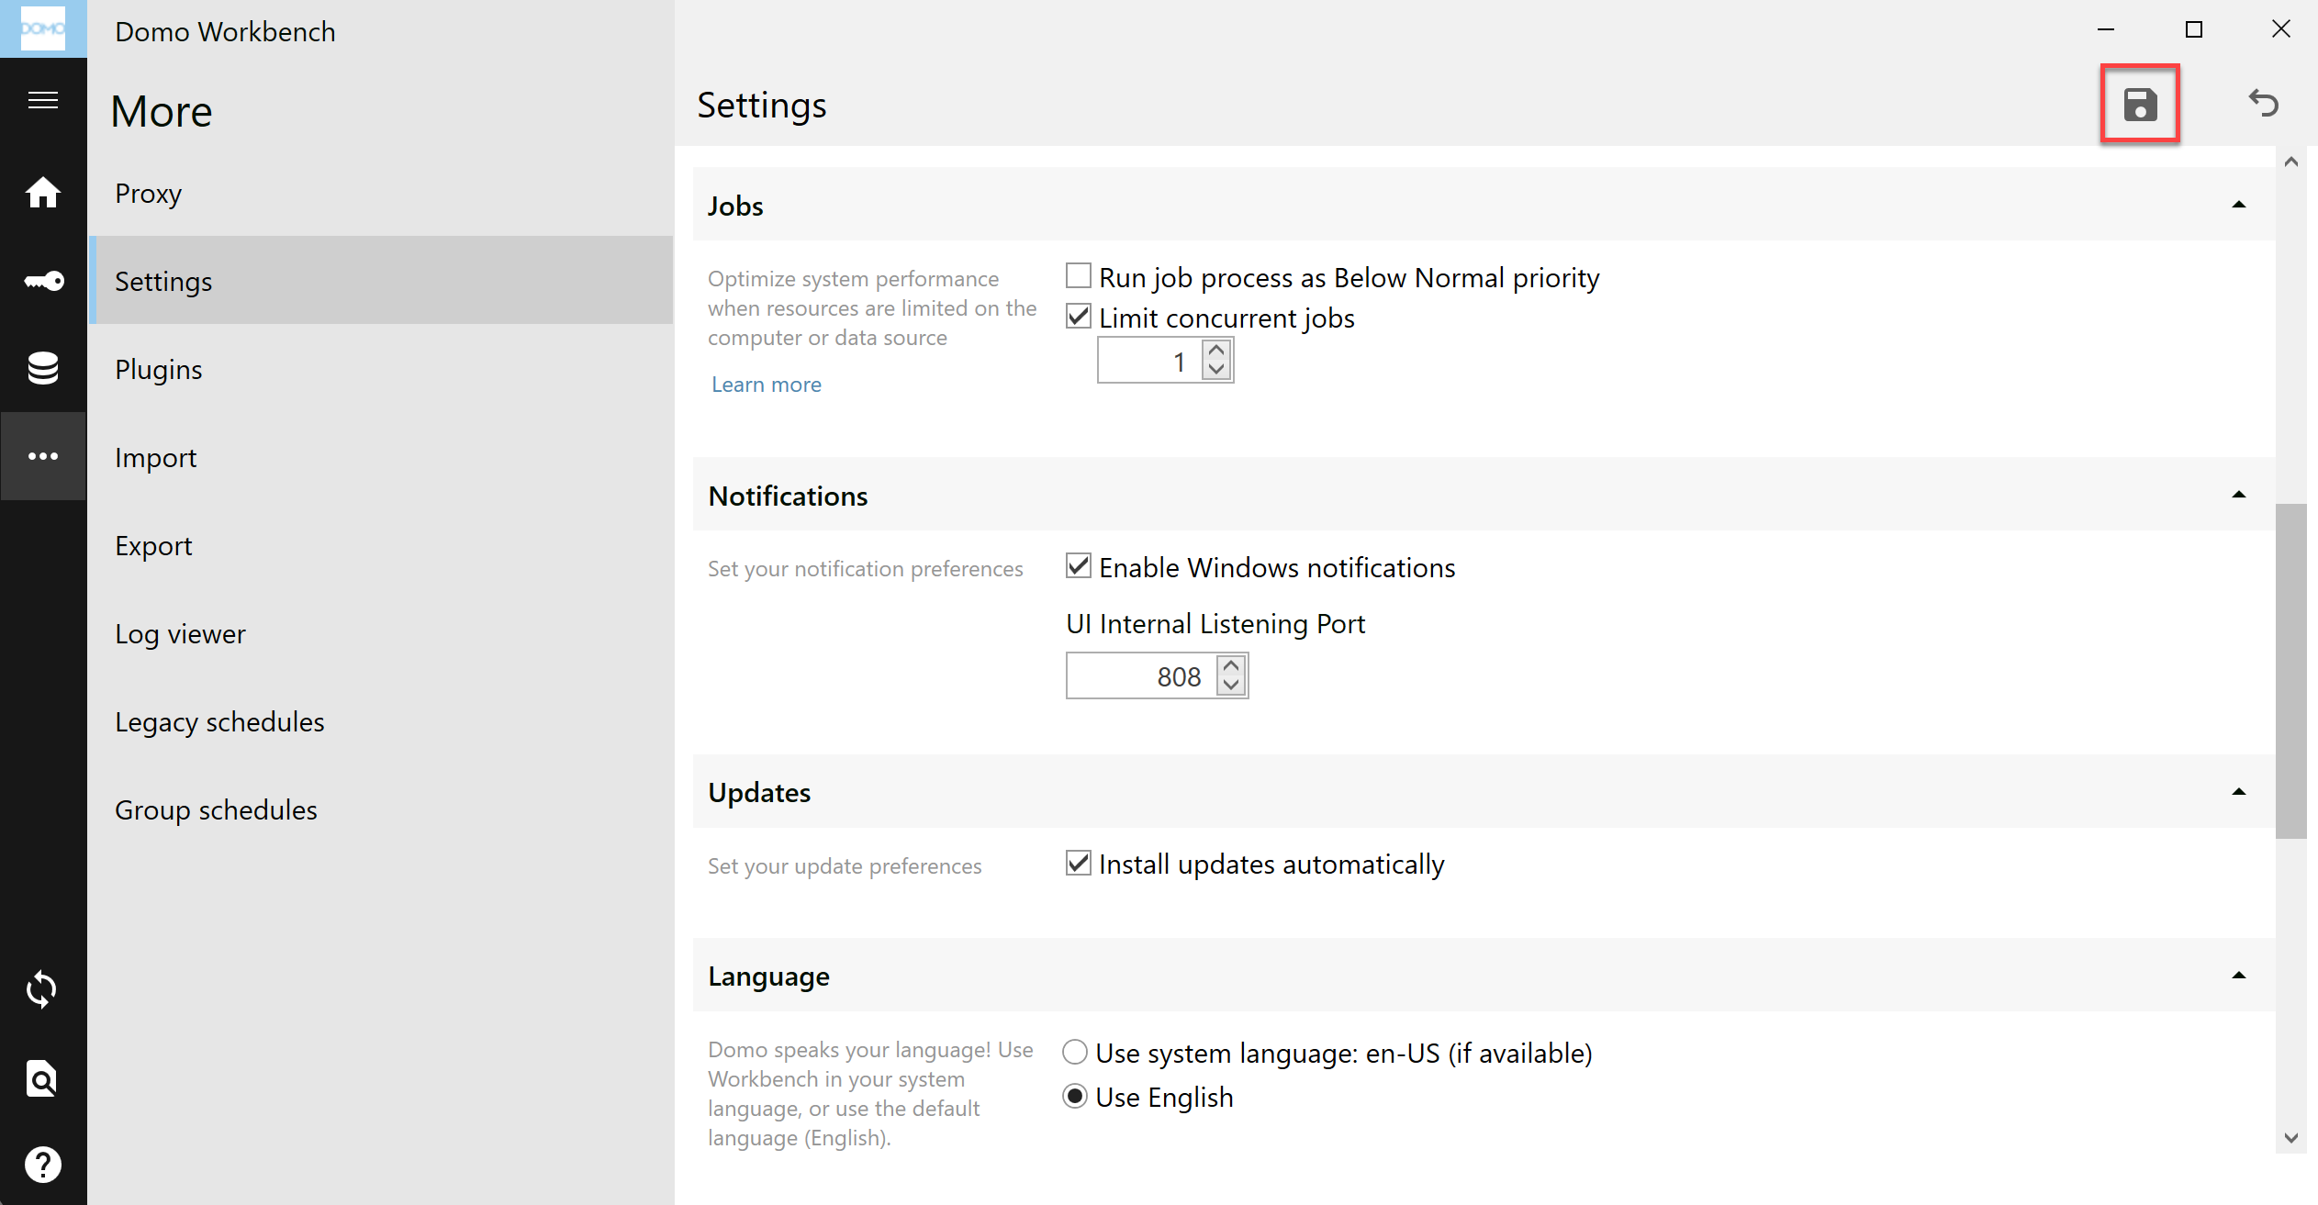The height and width of the screenshot is (1205, 2318).
Task: Click the undo changes icon
Action: 2264,104
